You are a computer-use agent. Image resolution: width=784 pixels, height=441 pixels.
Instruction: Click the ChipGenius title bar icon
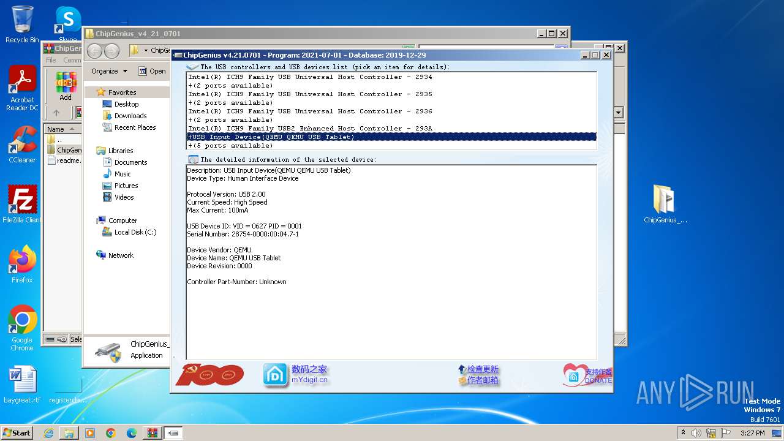point(178,55)
